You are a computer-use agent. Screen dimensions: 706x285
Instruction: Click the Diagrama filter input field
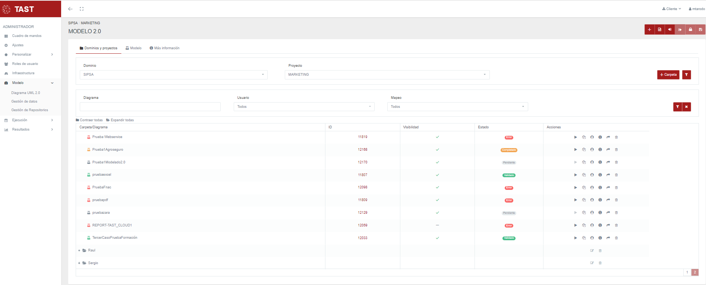(150, 107)
